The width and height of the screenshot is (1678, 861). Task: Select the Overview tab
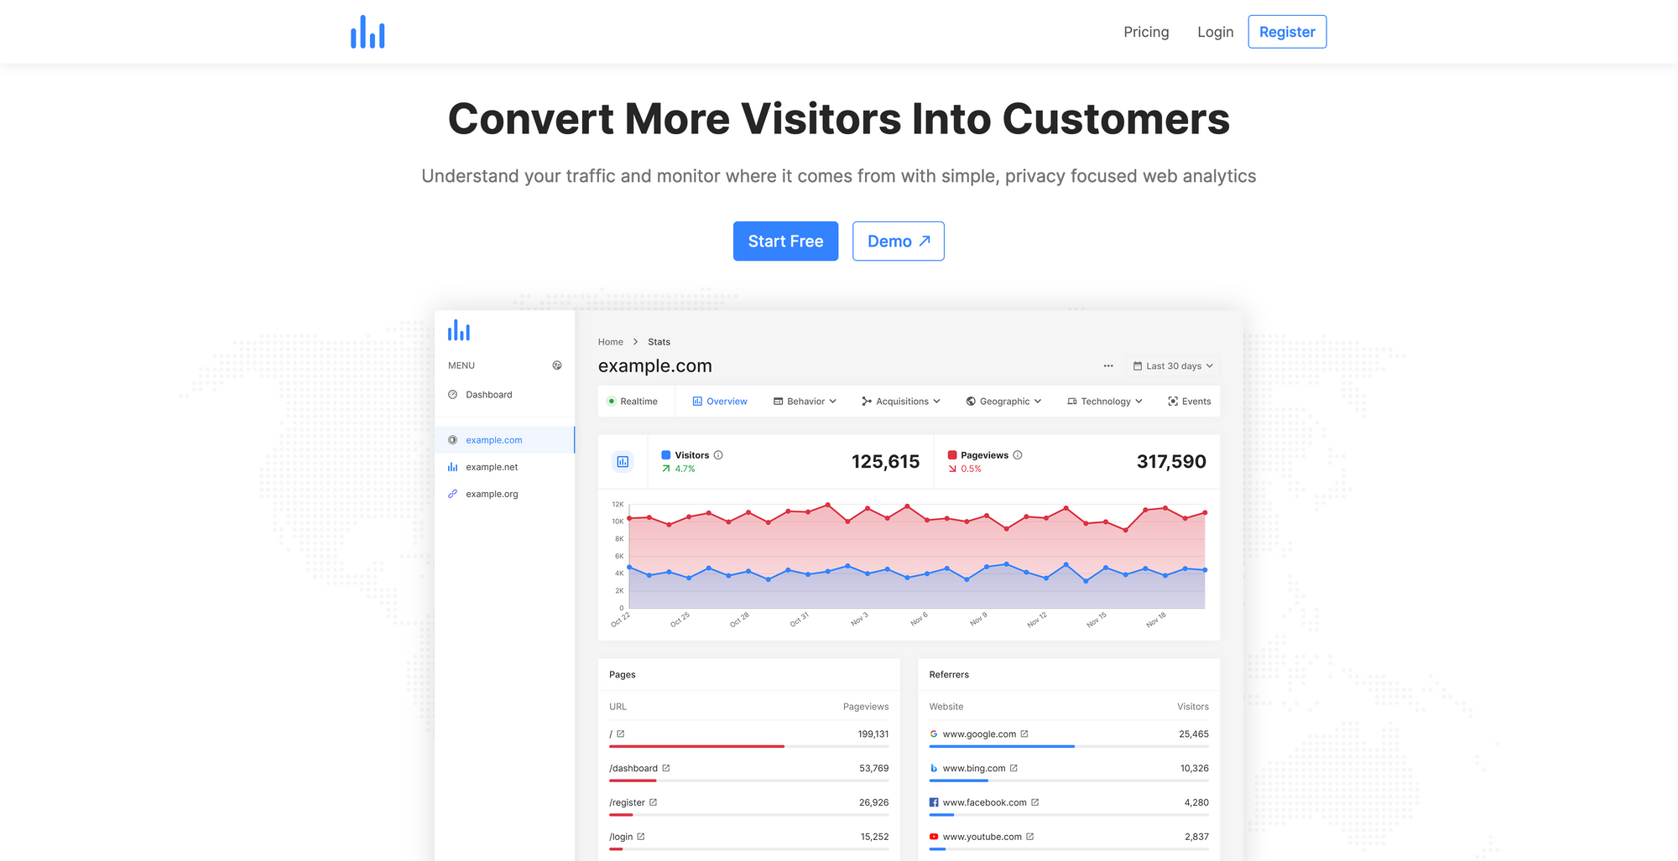[x=719, y=402]
